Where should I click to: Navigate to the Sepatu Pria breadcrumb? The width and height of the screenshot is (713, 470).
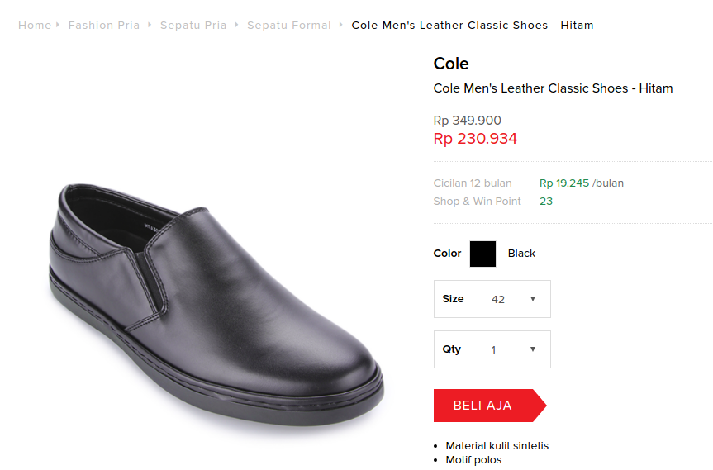pyautogui.click(x=193, y=25)
